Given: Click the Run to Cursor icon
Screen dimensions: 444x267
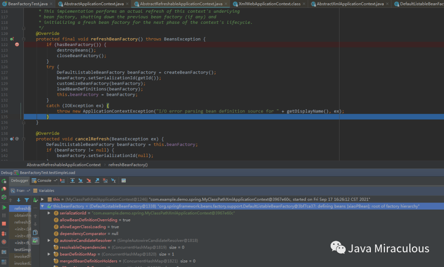Looking at the screenshot, I should [x=113, y=180].
